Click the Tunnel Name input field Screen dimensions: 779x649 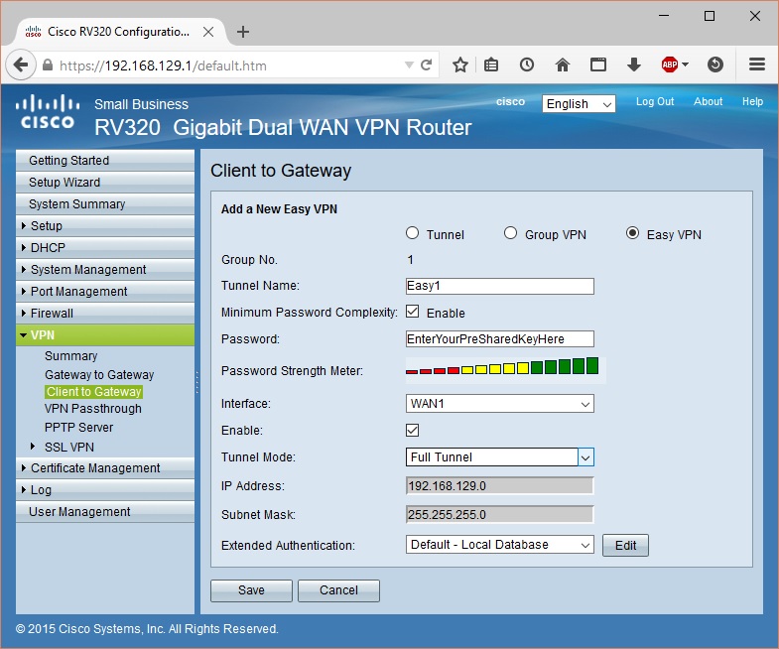coord(500,286)
